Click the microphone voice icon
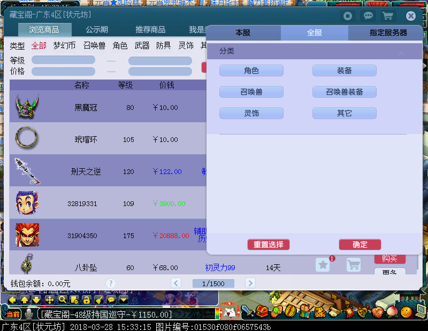 pos(29,314)
